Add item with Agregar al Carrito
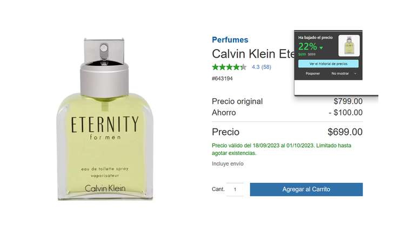415x233 pixels. click(x=306, y=189)
